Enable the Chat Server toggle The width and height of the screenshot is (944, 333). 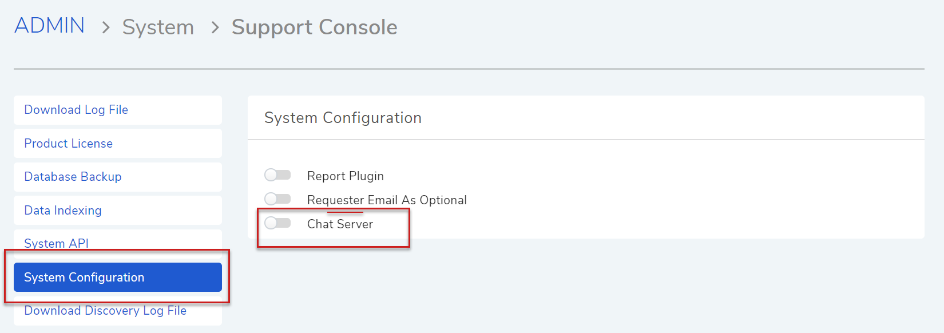click(x=277, y=223)
